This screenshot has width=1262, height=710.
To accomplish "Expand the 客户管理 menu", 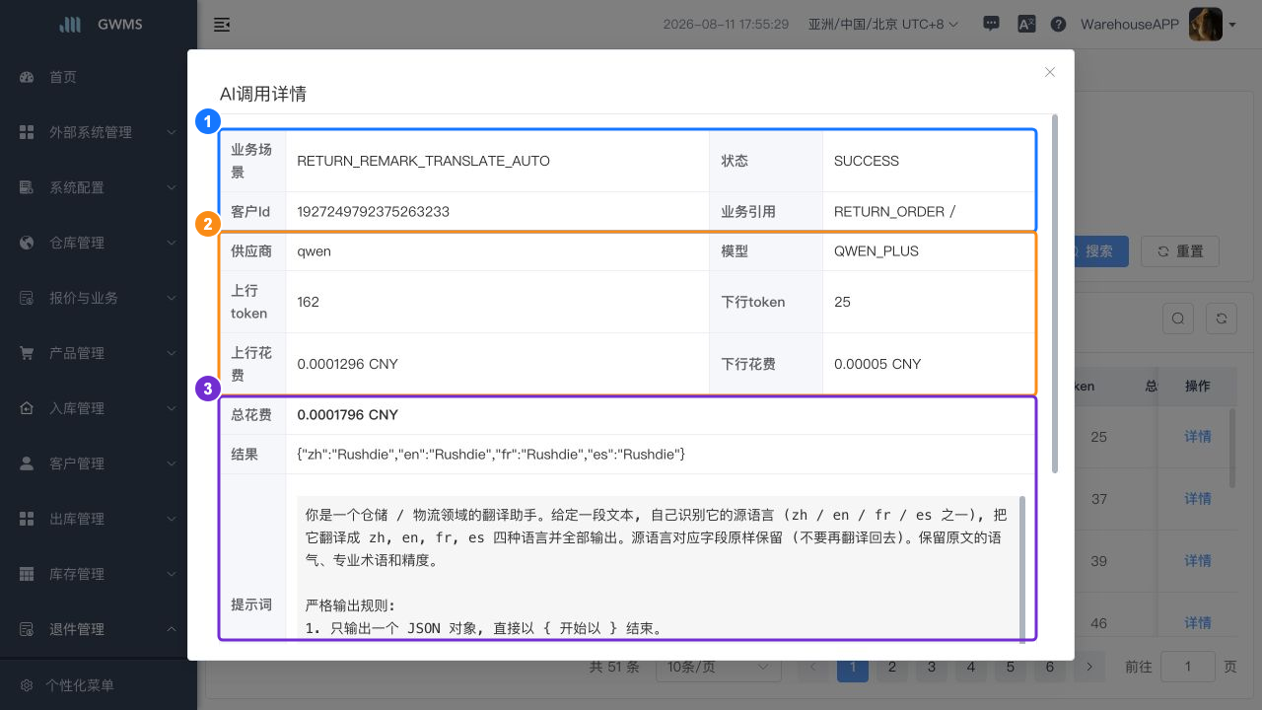I will (99, 463).
